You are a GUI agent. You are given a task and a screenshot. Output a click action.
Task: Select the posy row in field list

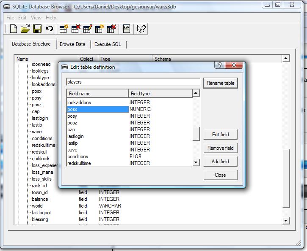click(x=130, y=116)
